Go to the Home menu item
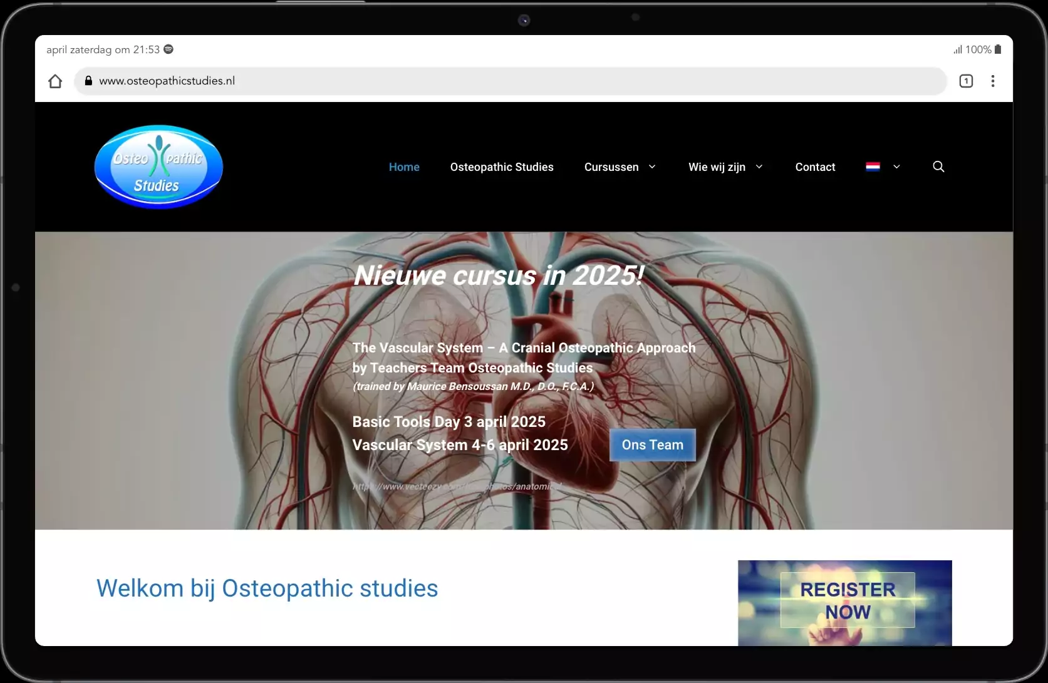This screenshot has height=683, width=1048. [x=404, y=167]
